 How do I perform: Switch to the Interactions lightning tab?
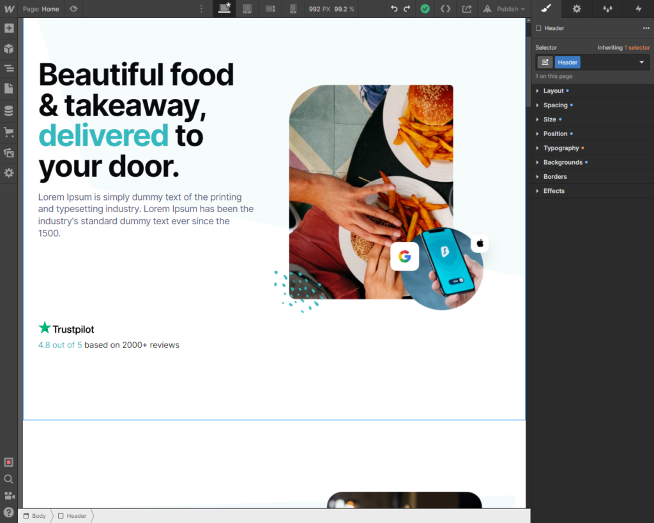638,9
